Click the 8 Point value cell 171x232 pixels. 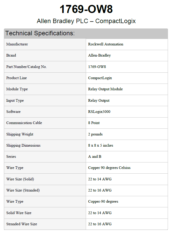click(94, 123)
